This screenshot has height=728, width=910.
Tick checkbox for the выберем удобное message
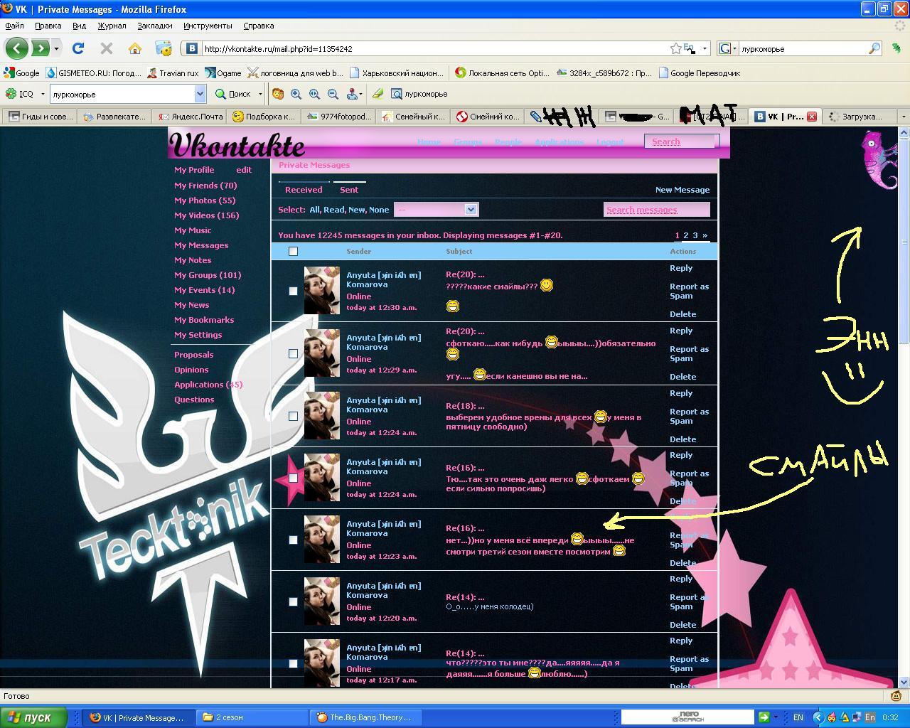point(293,416)
